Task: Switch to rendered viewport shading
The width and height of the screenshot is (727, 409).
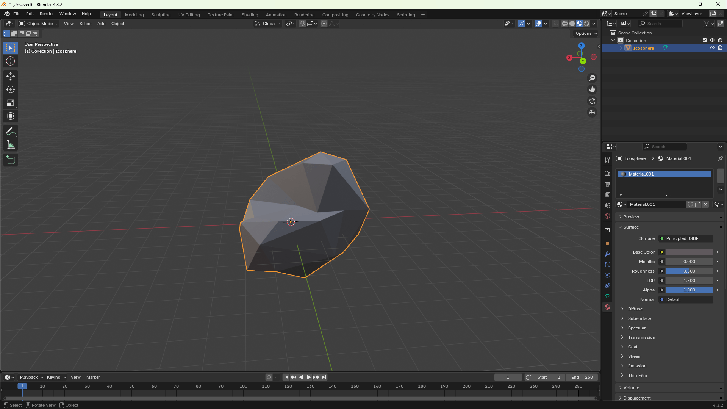Action: tap(586, 24)
